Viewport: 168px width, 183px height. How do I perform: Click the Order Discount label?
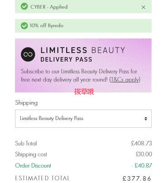click(33, 165)
